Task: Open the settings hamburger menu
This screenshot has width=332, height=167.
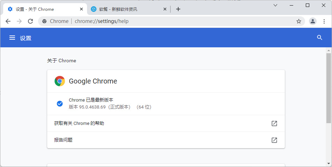Action: coord(12,38)
